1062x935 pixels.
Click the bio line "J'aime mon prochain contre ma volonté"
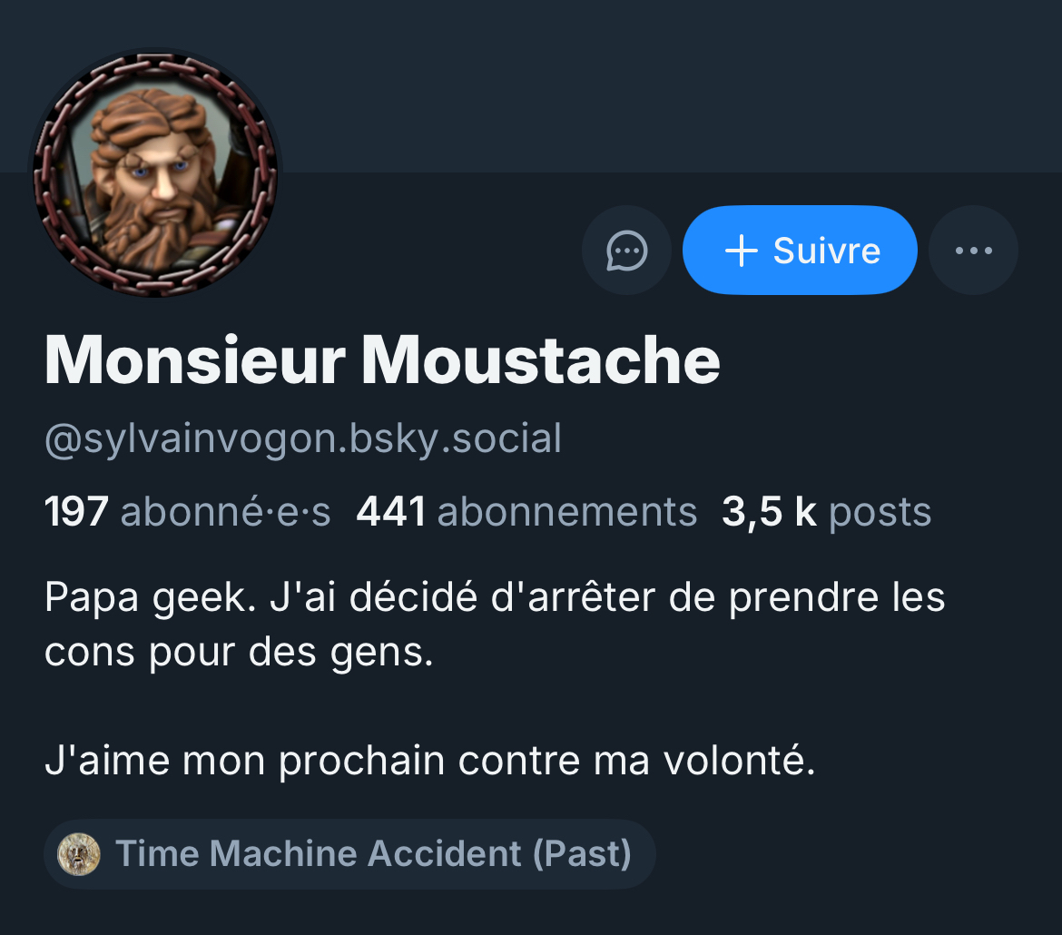click(430, 761)
